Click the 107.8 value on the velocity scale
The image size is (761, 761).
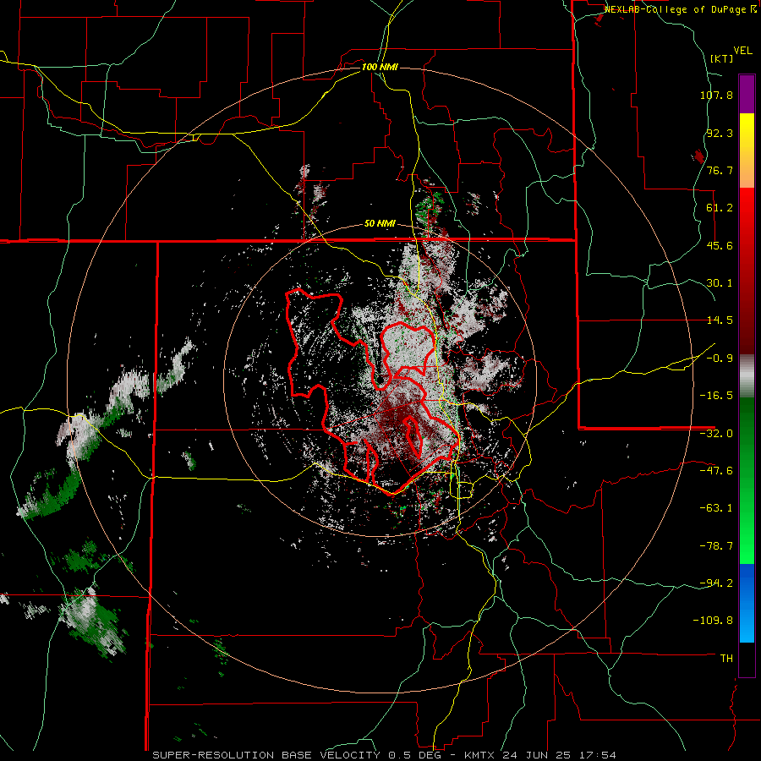coord(716,95)
